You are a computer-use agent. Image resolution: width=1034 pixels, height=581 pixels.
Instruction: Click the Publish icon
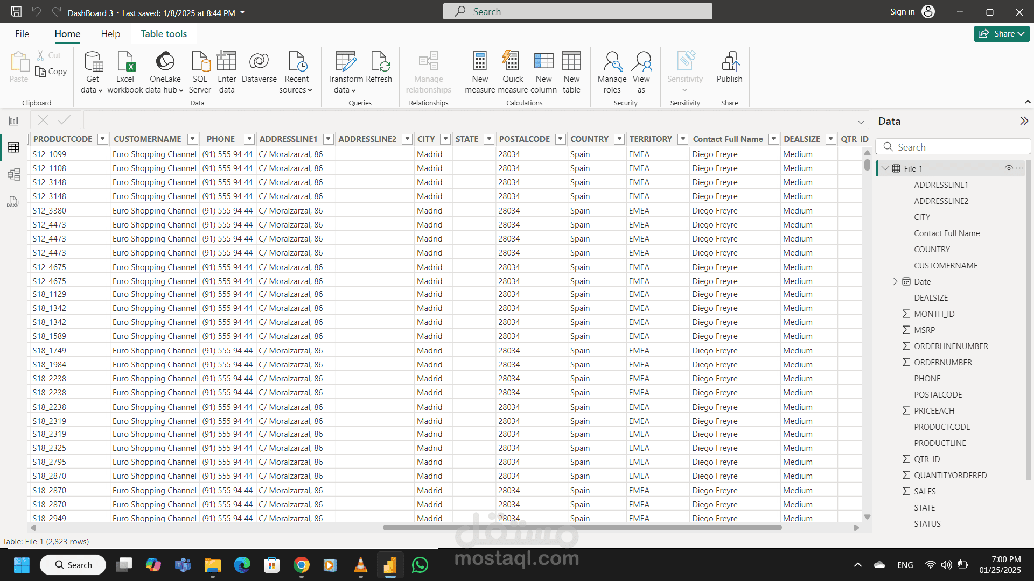point(729,62)
